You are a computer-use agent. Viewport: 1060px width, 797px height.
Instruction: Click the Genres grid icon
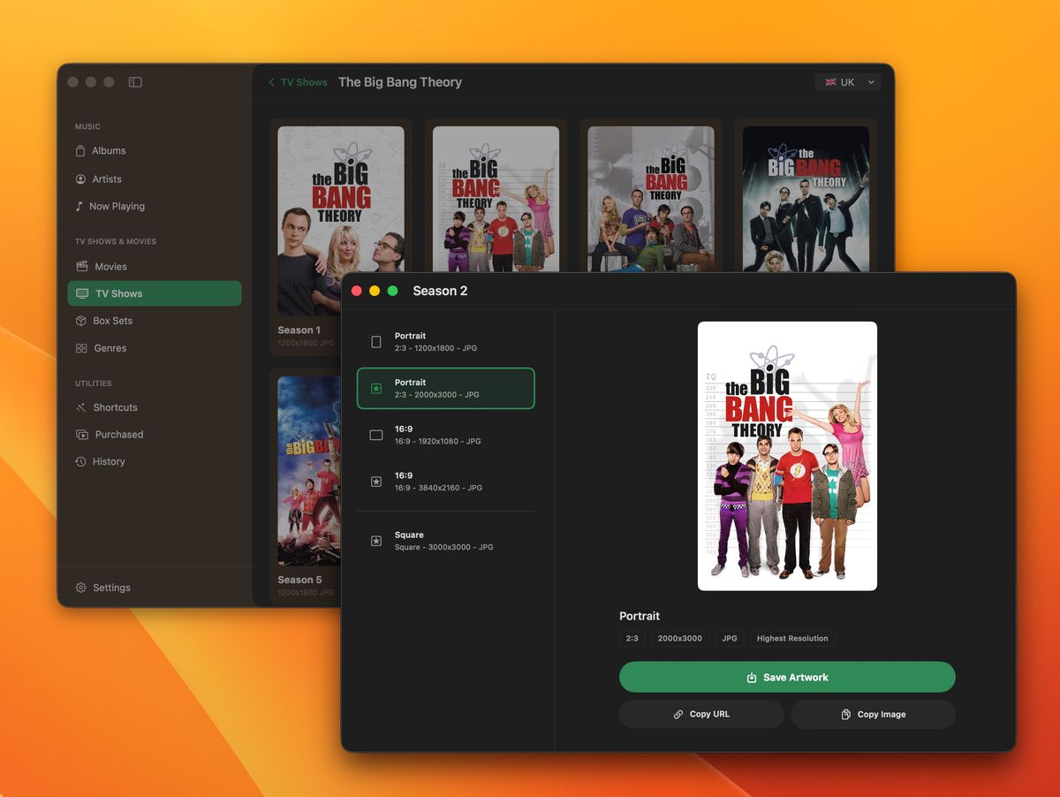81,348
